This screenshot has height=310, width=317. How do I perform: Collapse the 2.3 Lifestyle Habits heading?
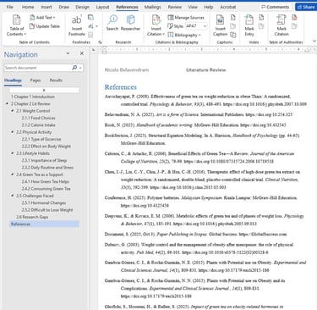(x=13, y=153)
